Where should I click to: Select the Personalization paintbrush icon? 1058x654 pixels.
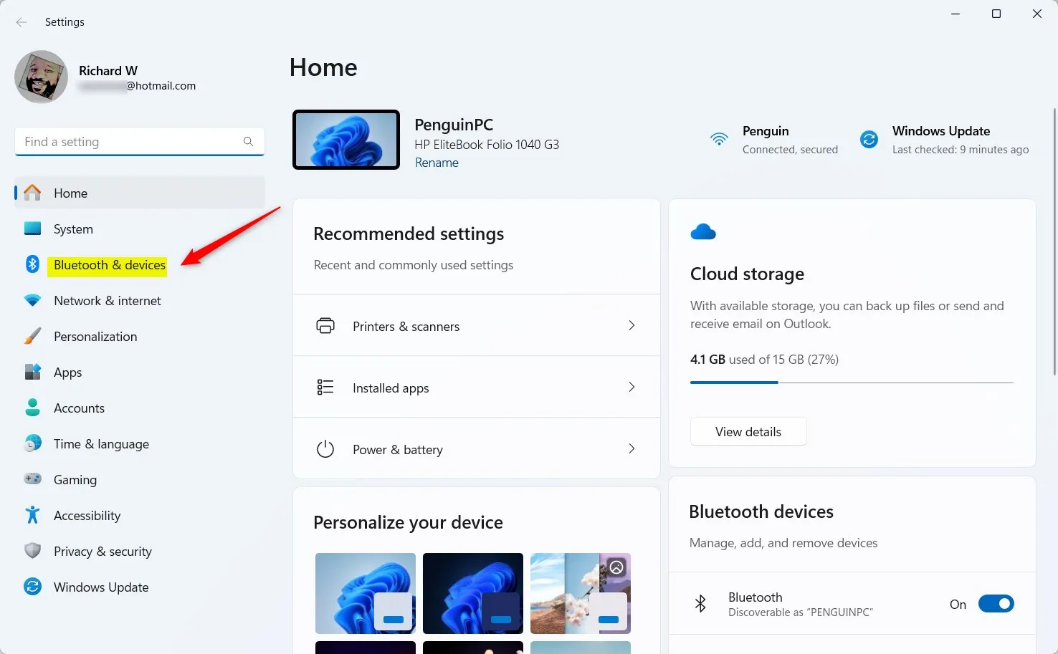33,336
